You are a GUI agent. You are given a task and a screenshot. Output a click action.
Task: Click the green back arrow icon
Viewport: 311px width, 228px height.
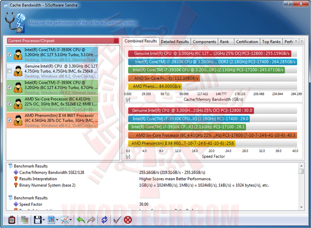[x=81, y=220]
